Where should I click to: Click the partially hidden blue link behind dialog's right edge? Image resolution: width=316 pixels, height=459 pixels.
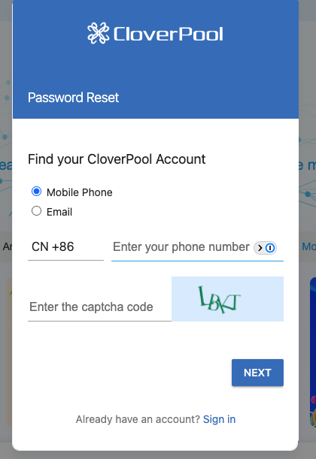tap(308, 247)
